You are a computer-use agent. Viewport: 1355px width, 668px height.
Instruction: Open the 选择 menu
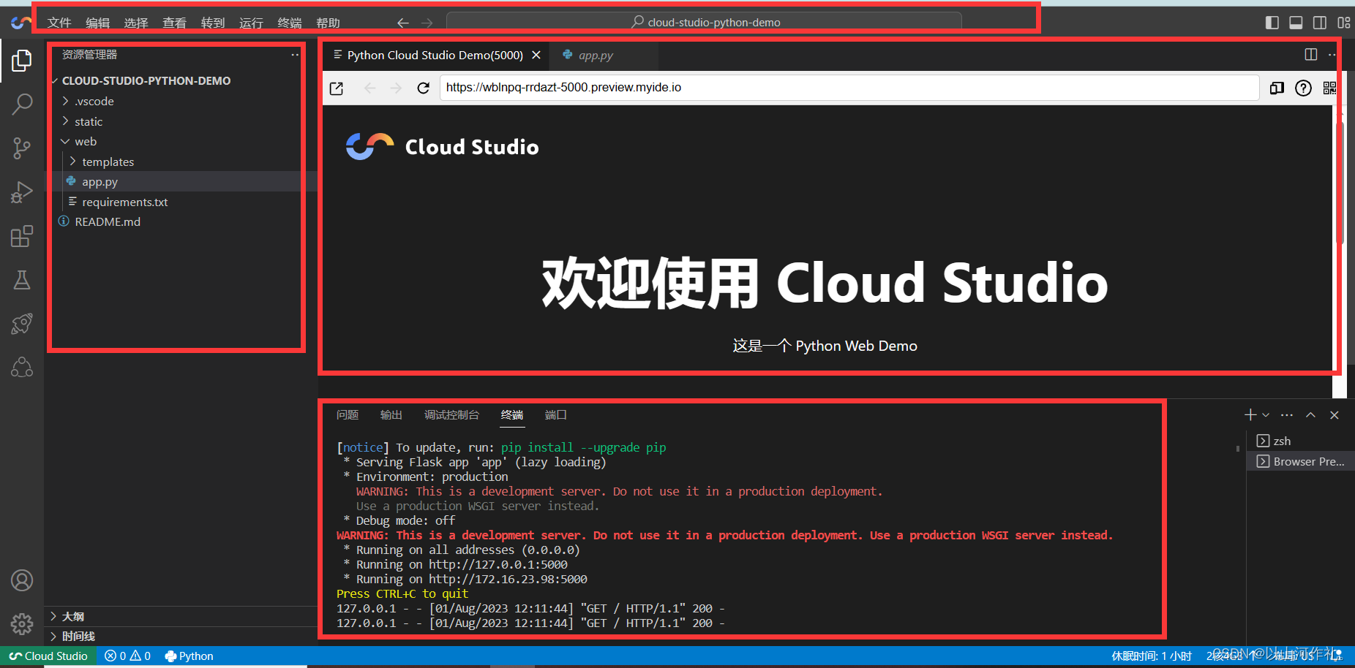pos(136,23)
